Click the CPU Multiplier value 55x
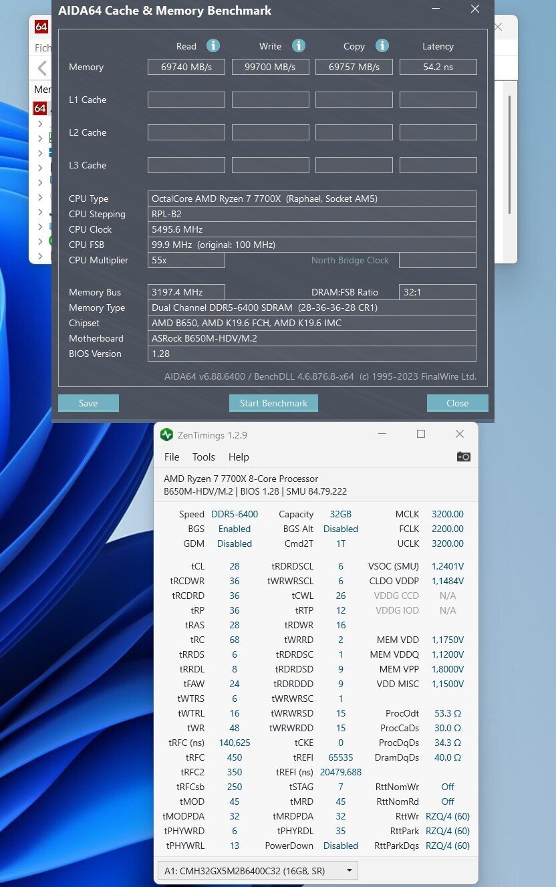 pos(186,260)
